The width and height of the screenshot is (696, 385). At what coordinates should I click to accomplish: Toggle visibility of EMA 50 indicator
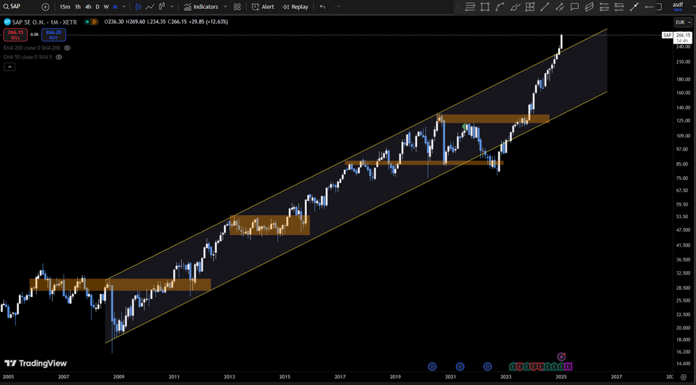(x=58, y=57)
